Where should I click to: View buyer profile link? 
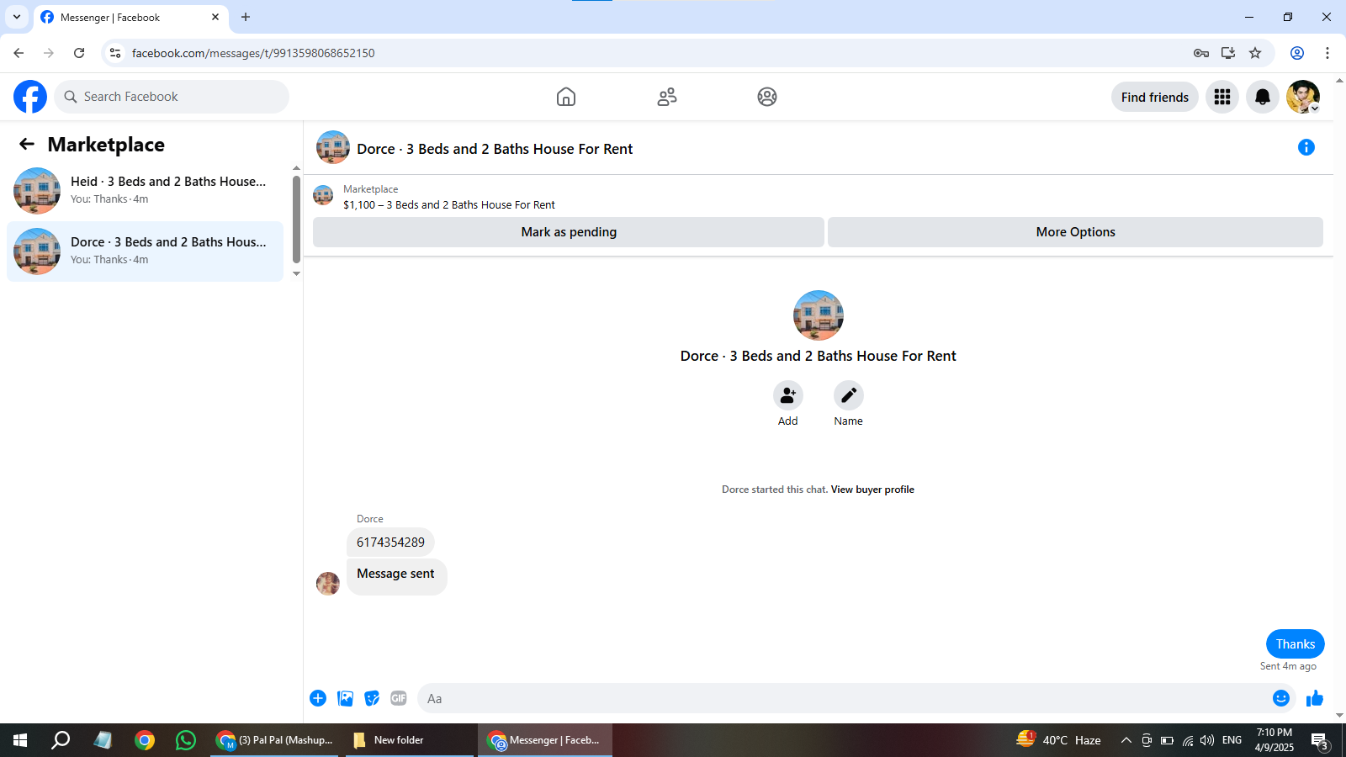click(872, 490)
